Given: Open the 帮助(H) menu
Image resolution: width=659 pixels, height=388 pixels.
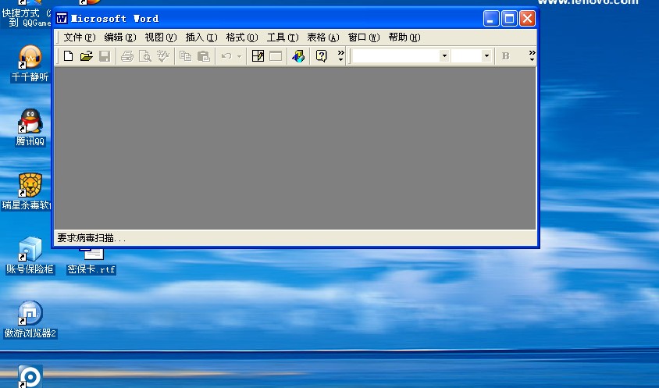Looking at the screenshot, I should coord(404,37).
